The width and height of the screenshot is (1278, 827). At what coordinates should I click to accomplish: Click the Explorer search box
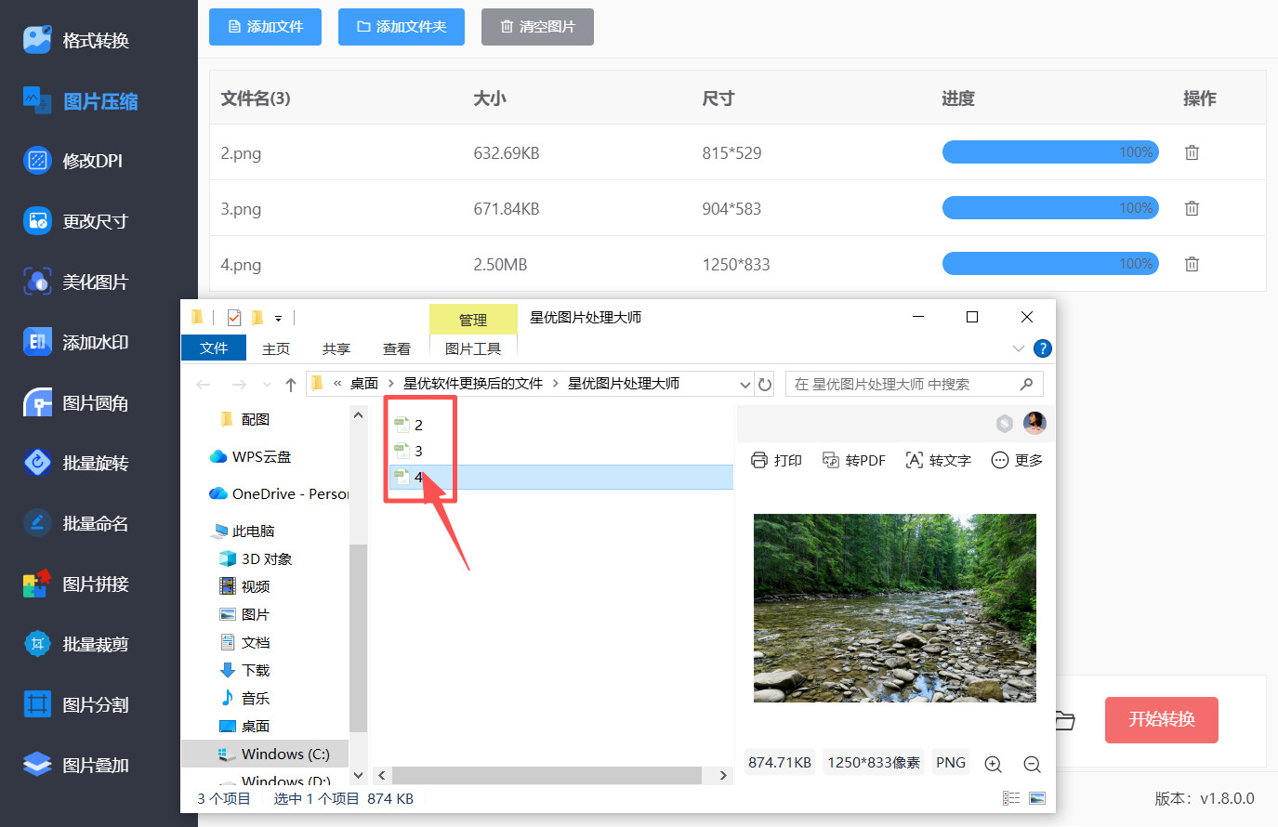coord(915,384)
